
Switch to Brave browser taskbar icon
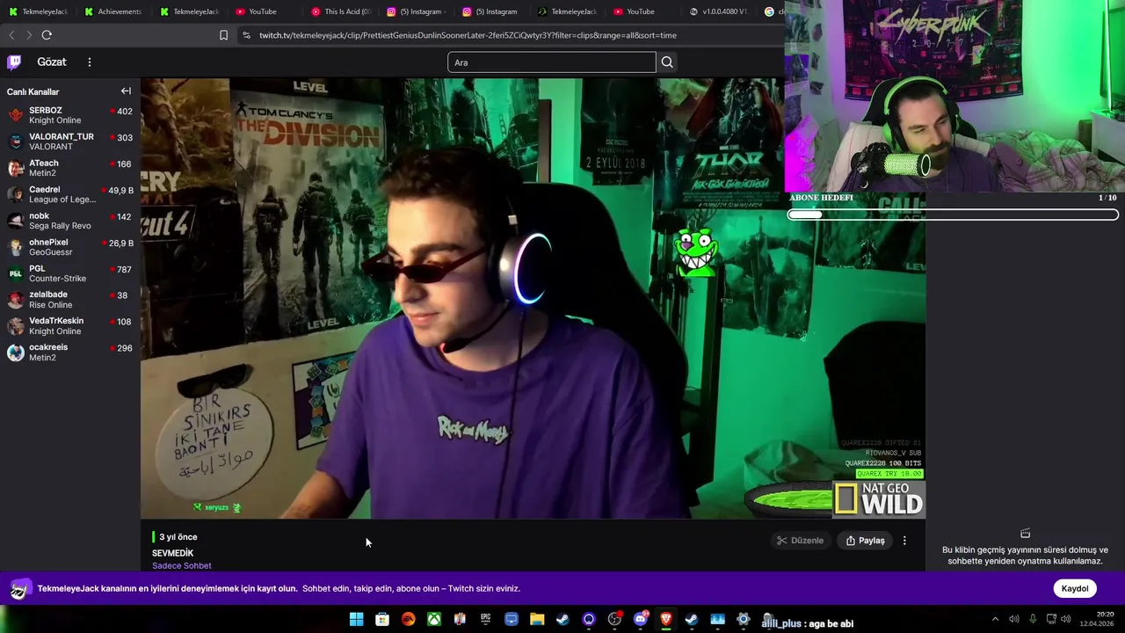click(x=666, y=620)
